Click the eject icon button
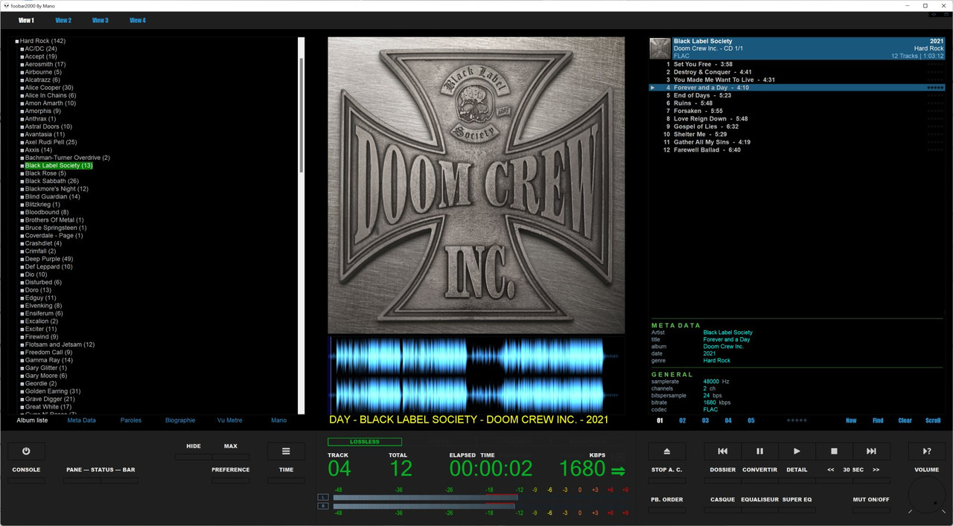 click(666, 451)
